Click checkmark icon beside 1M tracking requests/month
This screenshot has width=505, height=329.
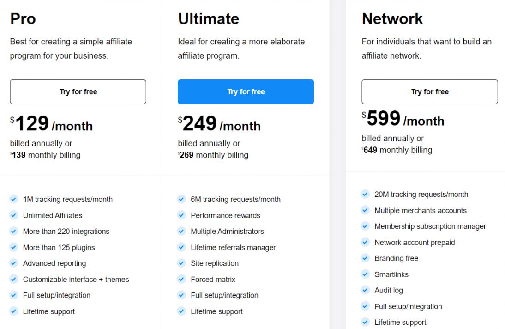(14, 200)
